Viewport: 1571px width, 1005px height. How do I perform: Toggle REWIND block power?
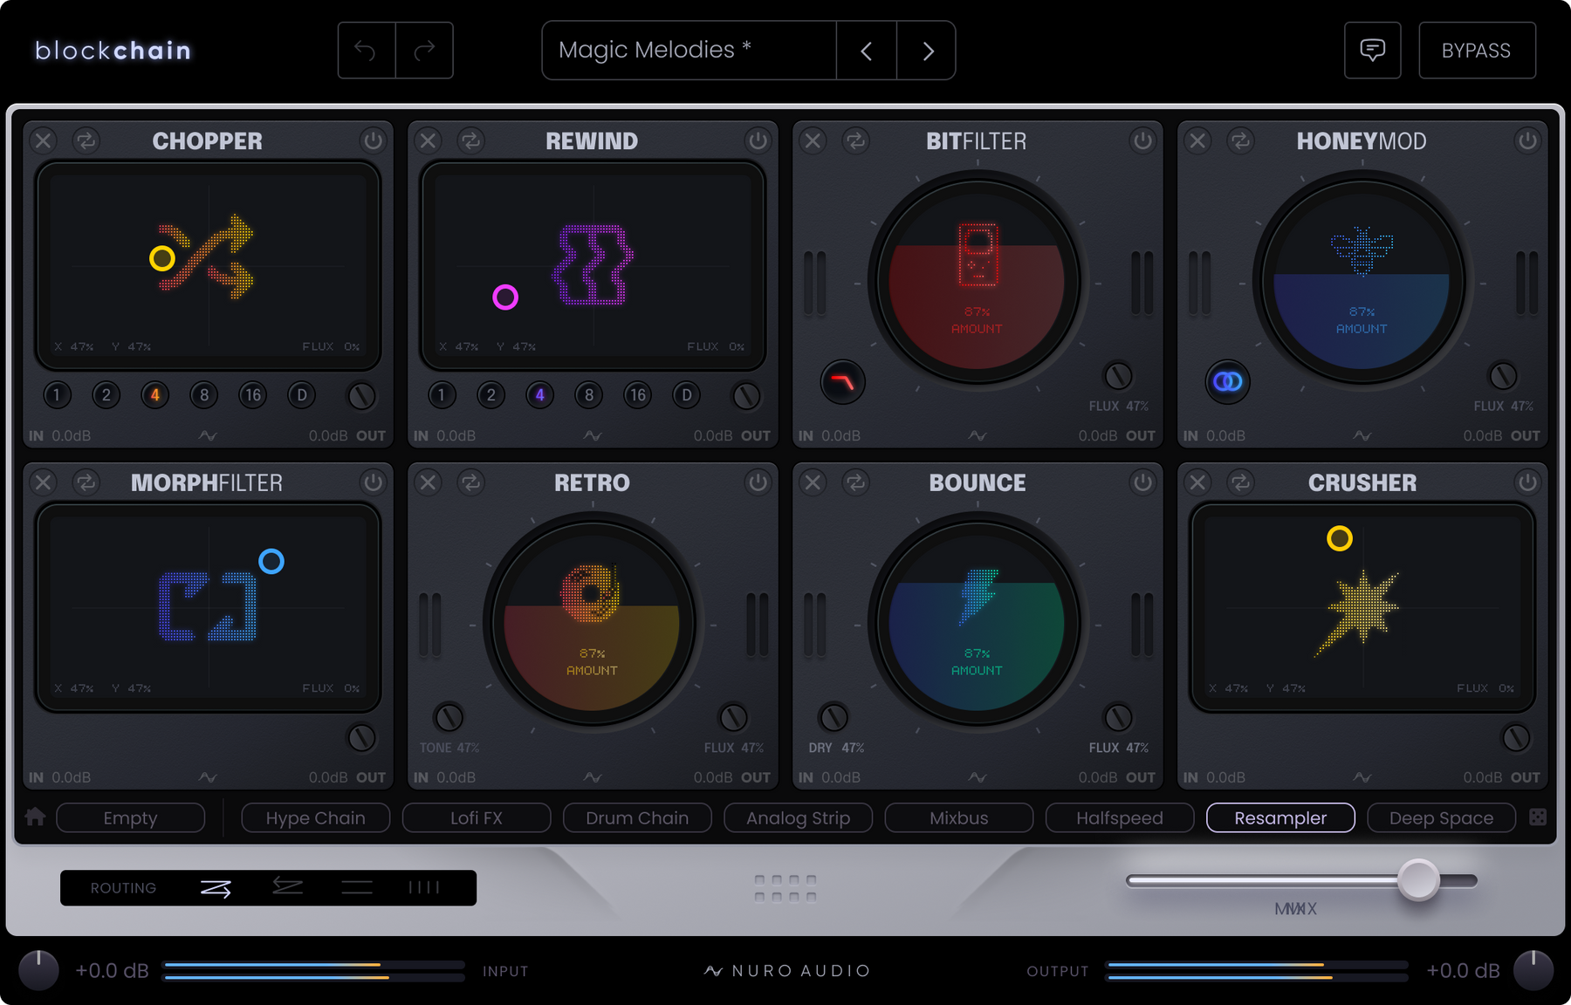click(758, 140)
